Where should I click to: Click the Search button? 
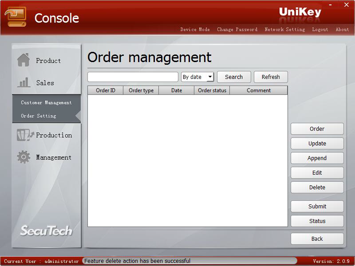234,77
